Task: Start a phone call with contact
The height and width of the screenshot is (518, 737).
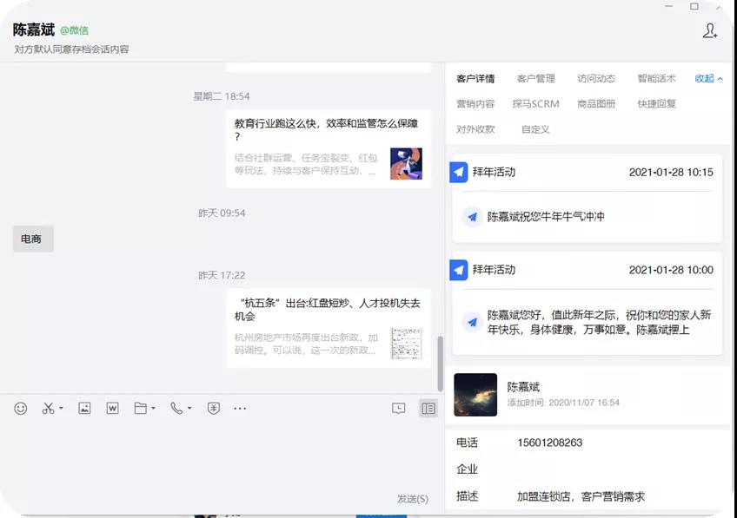Action: (x=176, y=408)
